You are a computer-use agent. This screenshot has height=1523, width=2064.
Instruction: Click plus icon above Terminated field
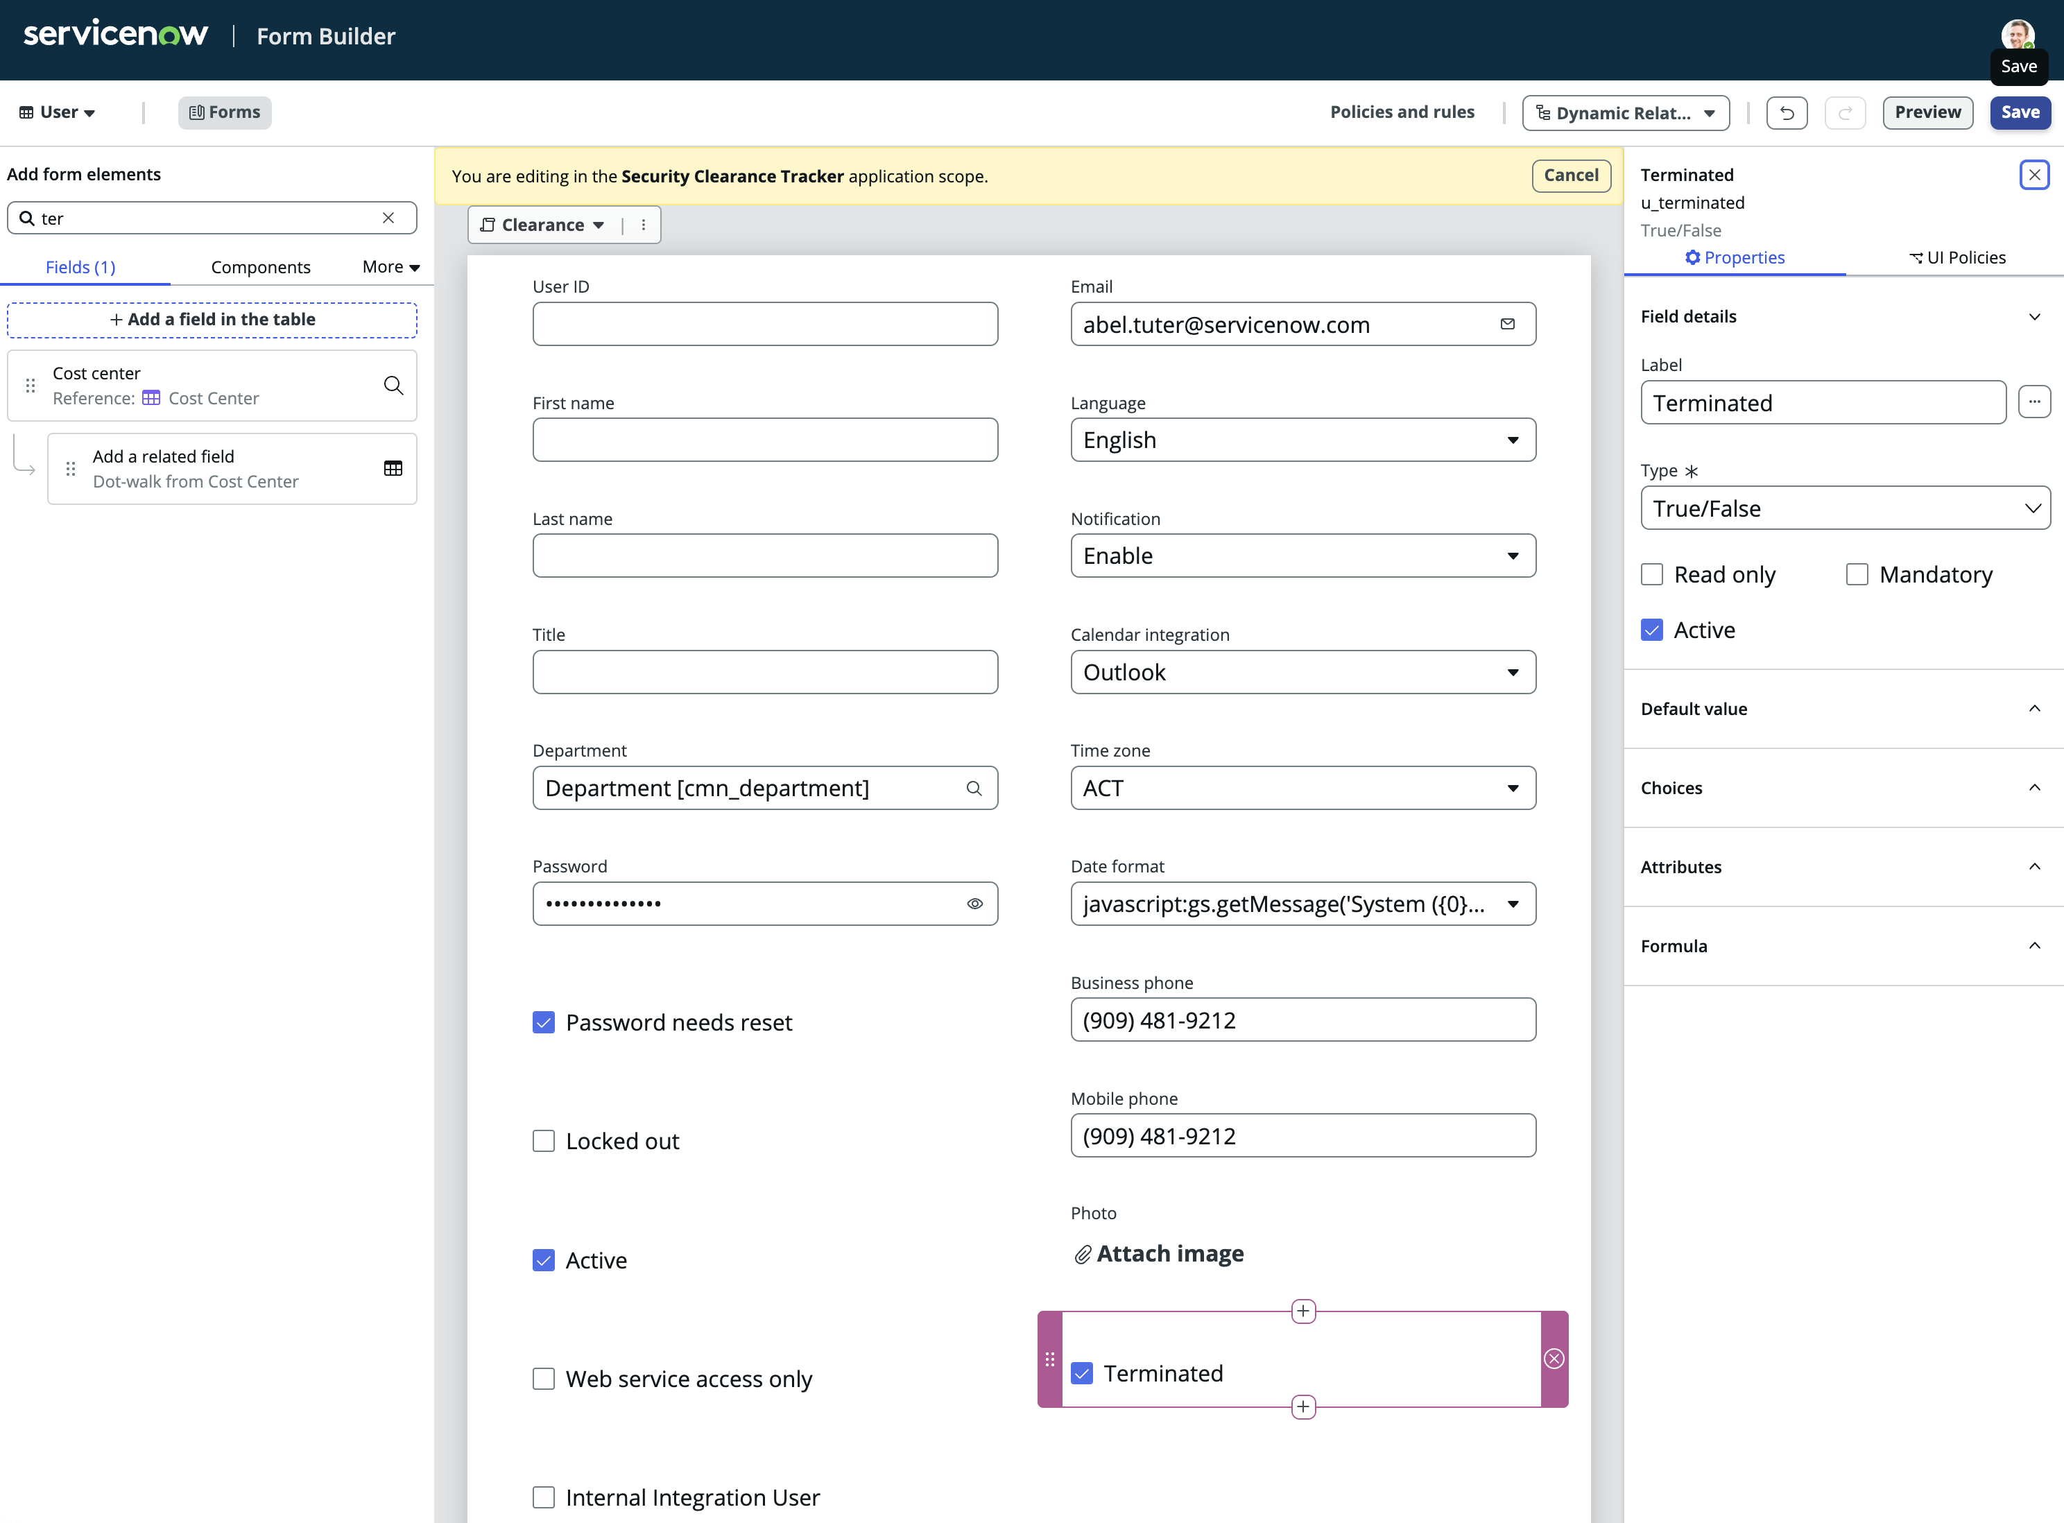[1302, 1311]
